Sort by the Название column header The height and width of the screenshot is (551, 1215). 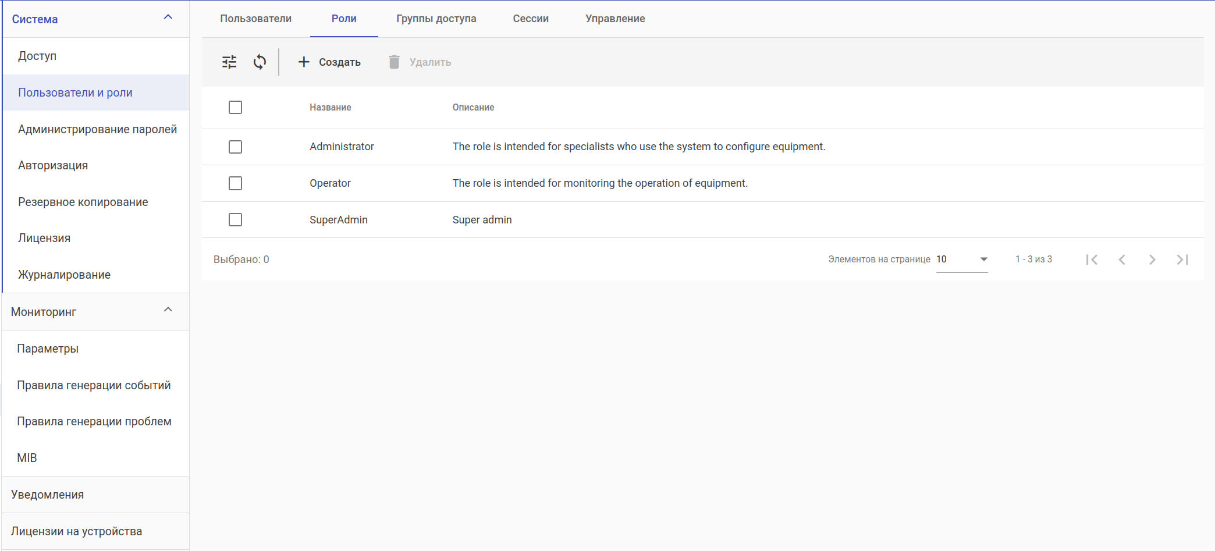pos(330,108)
